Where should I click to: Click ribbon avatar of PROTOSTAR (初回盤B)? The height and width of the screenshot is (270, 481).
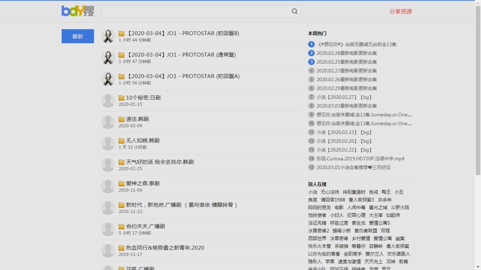click(108, 36)
